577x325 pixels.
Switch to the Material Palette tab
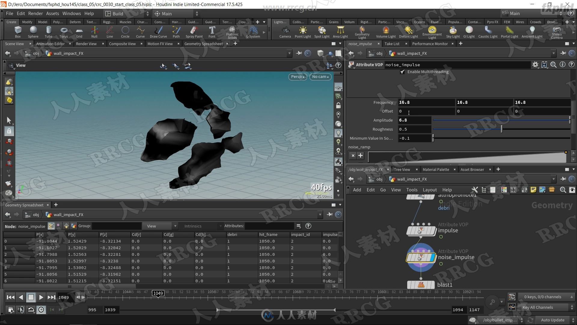click(436, 169)
